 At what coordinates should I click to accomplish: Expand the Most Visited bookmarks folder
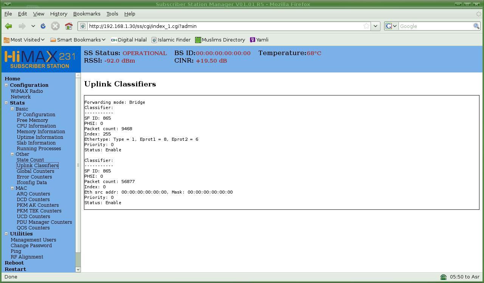pyautogui.click(x=24, y=40)
